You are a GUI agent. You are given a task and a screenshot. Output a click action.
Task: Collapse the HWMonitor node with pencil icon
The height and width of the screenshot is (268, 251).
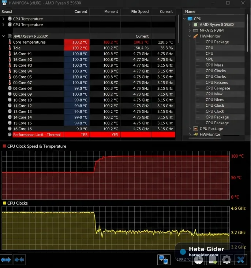click(190, 36)
